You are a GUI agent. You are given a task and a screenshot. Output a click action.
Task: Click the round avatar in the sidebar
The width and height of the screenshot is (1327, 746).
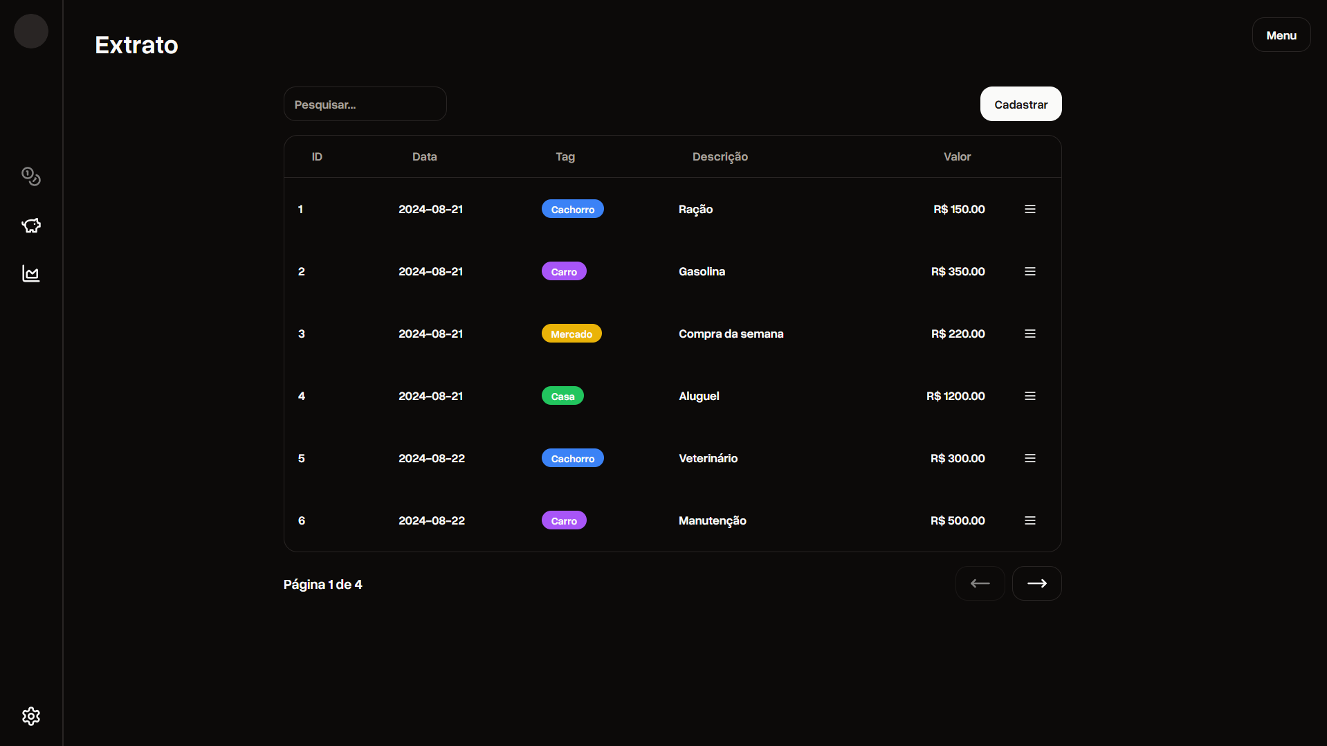(31, 31)
